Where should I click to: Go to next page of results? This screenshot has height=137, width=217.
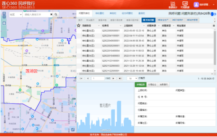click(113, 78)
